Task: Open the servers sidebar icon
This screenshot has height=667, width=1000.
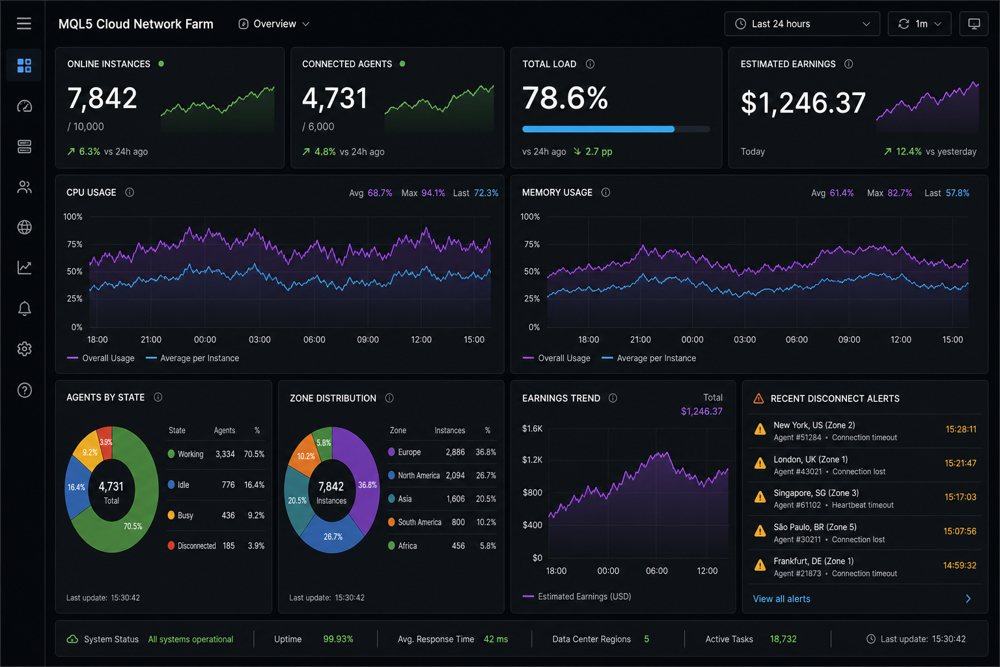Action: (x=24, y=147)
